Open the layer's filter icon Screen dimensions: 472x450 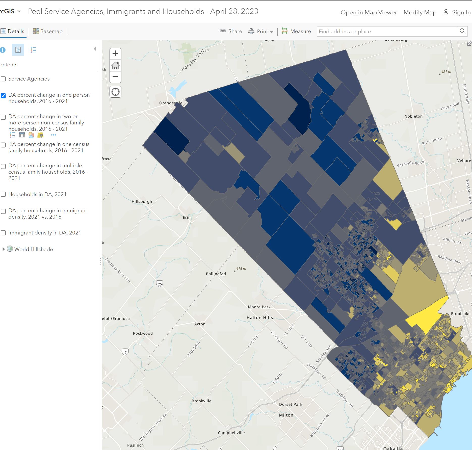point(40,135)
